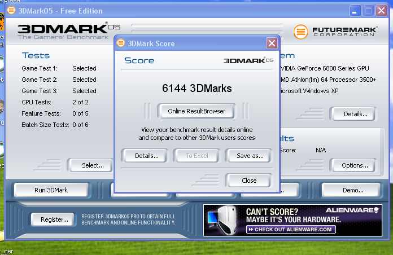
Task: Save the result with Save as...
Action: tap(249, 156)
